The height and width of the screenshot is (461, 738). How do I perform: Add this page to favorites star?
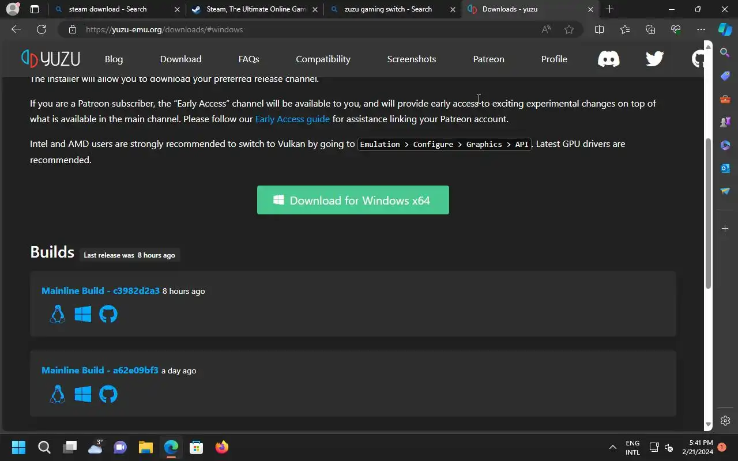pyautogui.click(x=569, y=29)
